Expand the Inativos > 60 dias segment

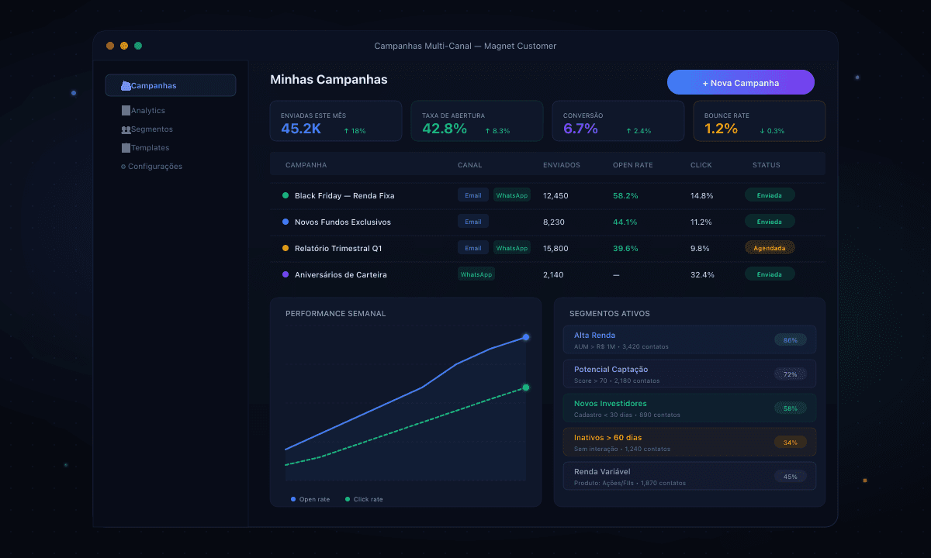(x=689, y=442)
